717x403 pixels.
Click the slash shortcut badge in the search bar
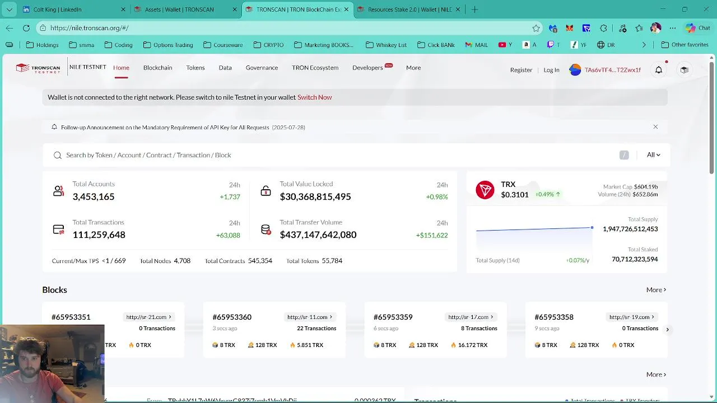click(624, 155)
